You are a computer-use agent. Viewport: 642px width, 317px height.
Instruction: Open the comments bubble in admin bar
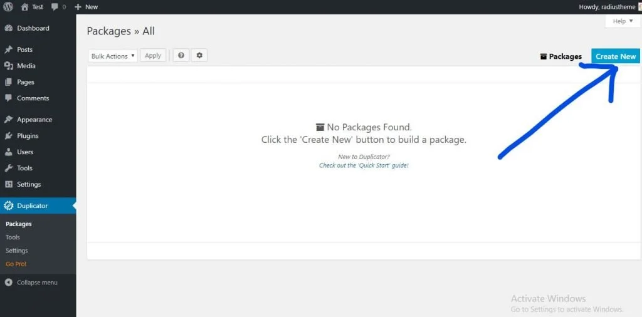coord(59,7)
